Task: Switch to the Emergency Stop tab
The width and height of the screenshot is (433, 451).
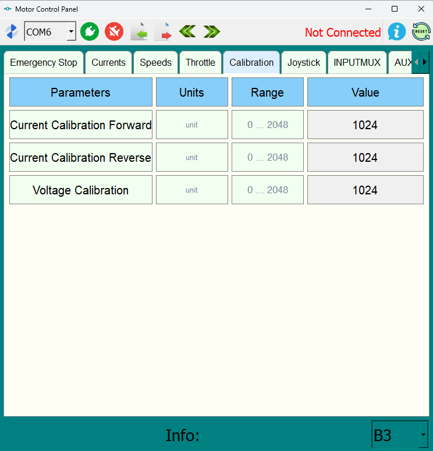Action: (x=44, y=62)
